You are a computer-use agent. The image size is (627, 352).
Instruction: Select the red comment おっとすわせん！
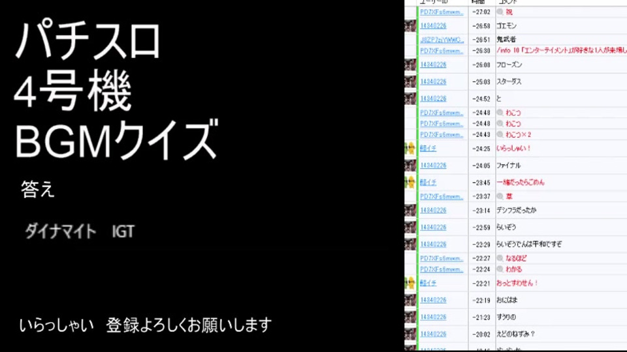[517, 284]
